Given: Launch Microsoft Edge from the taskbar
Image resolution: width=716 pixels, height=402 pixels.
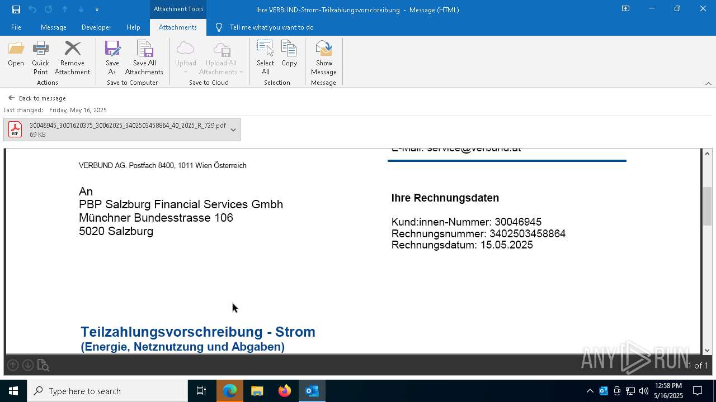Looking at the screenshot, I should click(230, 391).
